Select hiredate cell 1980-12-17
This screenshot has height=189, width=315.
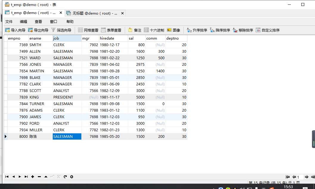pos(114,45)
